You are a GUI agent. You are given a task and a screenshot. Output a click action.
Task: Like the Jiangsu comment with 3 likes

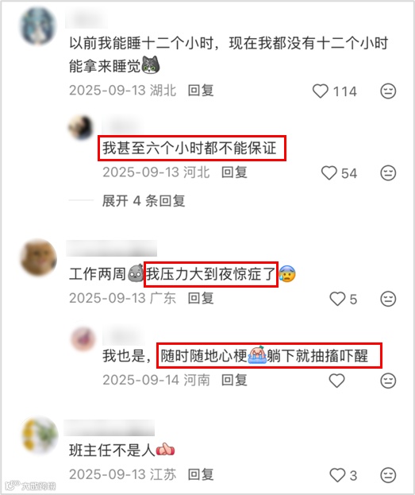click(x=337, y=475)
